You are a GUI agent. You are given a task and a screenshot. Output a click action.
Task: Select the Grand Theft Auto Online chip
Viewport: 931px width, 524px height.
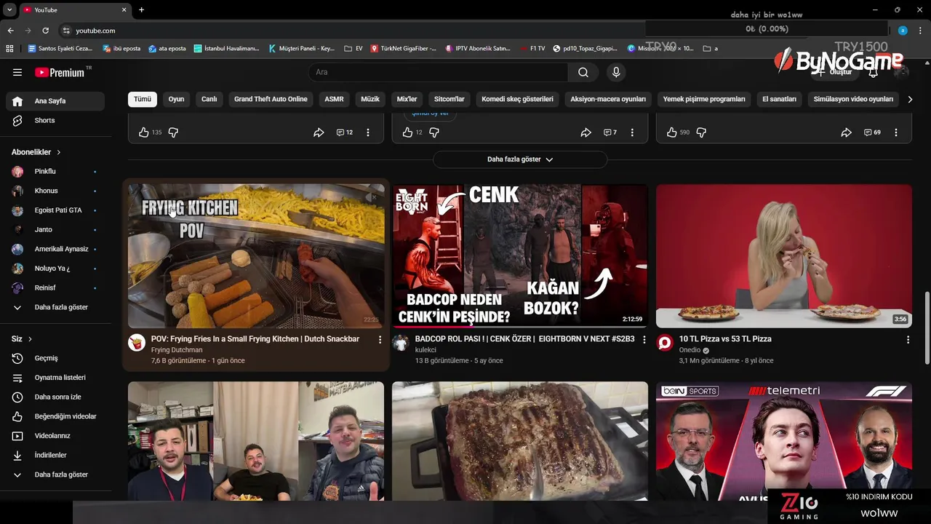271,99
